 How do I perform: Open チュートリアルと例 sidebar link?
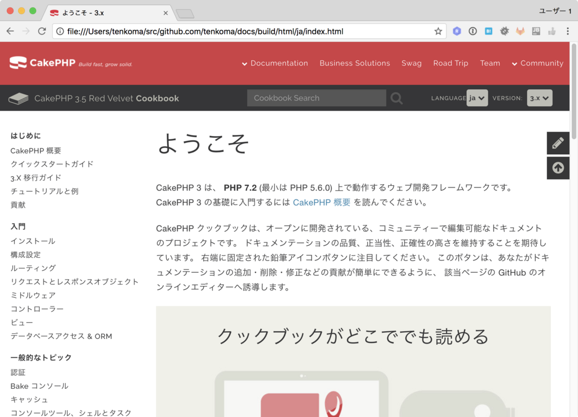click(44, 191)
